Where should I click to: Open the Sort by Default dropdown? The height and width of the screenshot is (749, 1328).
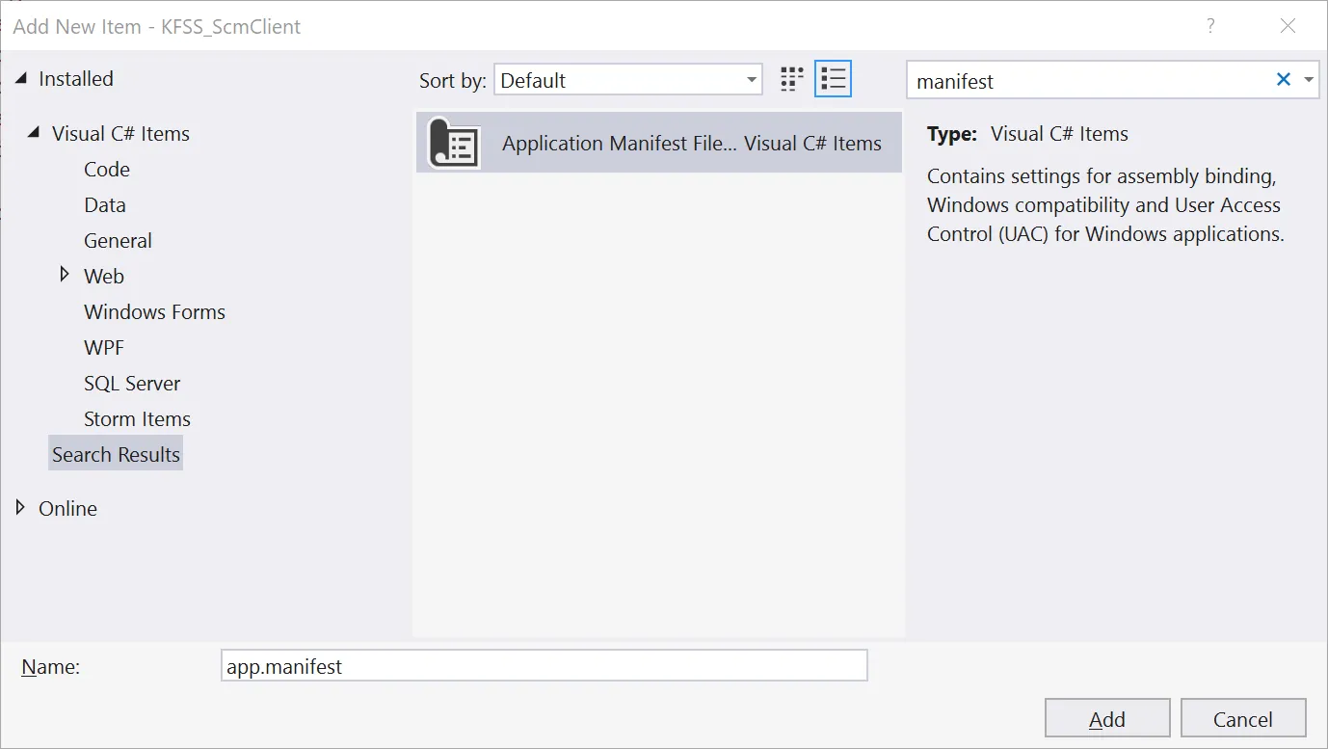[628, 80]
